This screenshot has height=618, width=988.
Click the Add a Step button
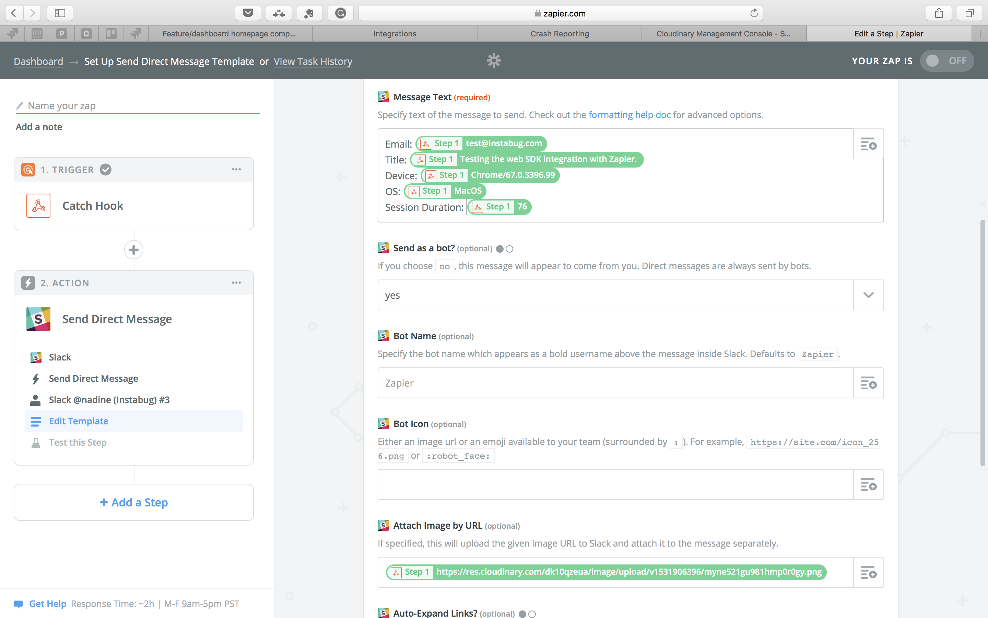(x=134, y=502)
